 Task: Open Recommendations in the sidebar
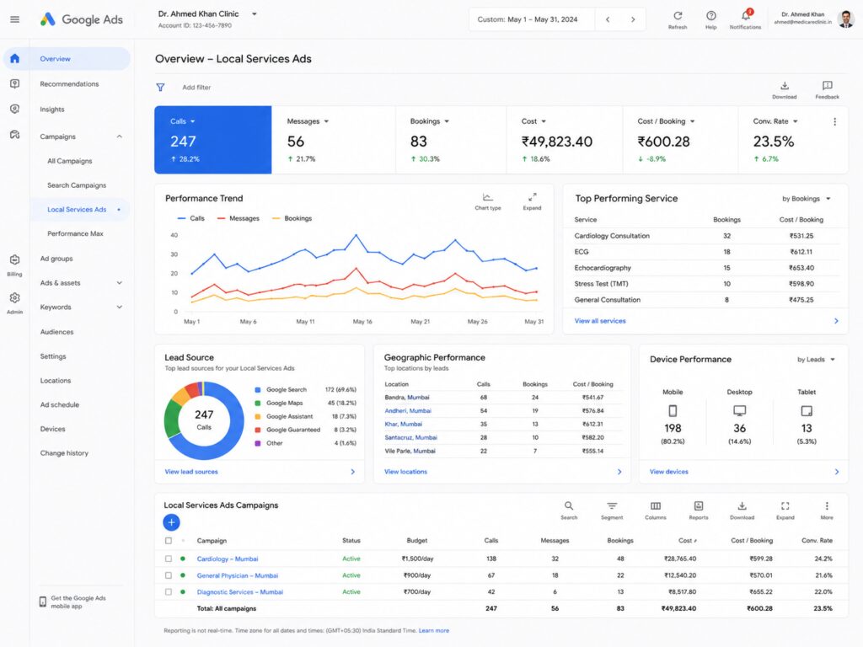pyautogui.click(x=69, y=83)
